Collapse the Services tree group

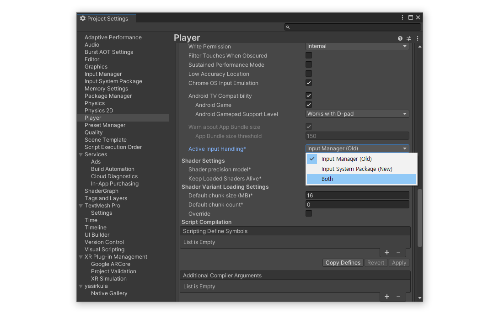(81, 154)
